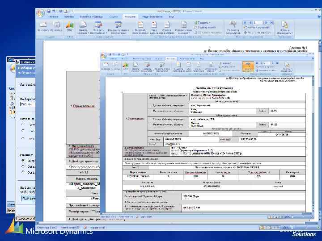
Task: Click Изменить список получателей in front Word ribbon
Action: click(x=162, y=67)
